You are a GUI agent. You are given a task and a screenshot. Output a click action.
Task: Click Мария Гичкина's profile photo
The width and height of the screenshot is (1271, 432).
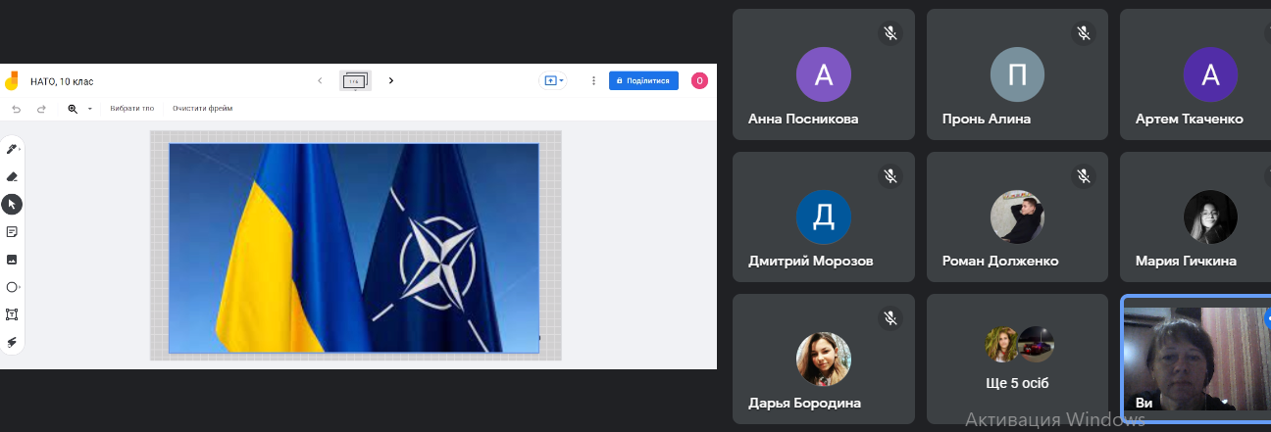tap(1210, 217)
